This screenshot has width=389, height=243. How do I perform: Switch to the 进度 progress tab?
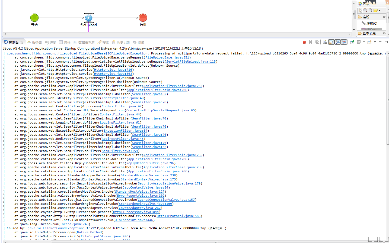50,42
